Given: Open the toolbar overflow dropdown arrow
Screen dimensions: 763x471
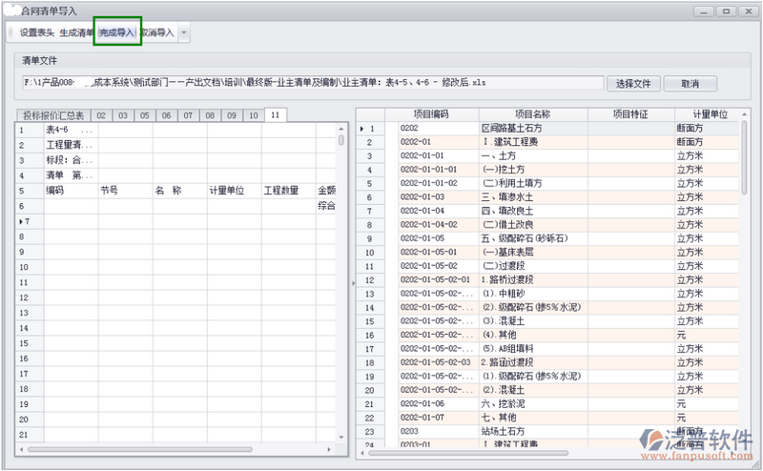Looking at the screenshot, I should [x=184, y=32].
